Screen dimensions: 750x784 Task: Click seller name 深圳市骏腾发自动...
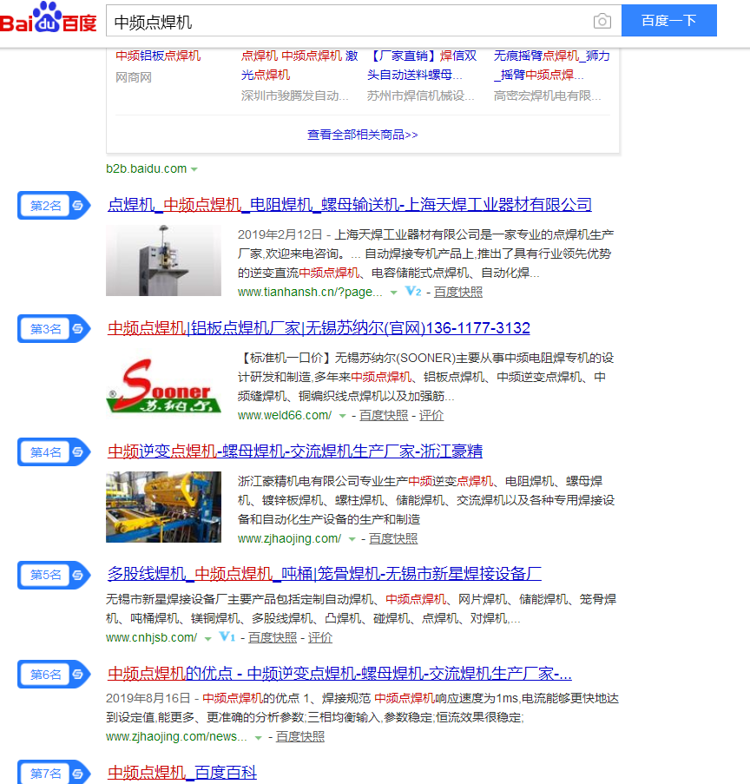(294, 96)
